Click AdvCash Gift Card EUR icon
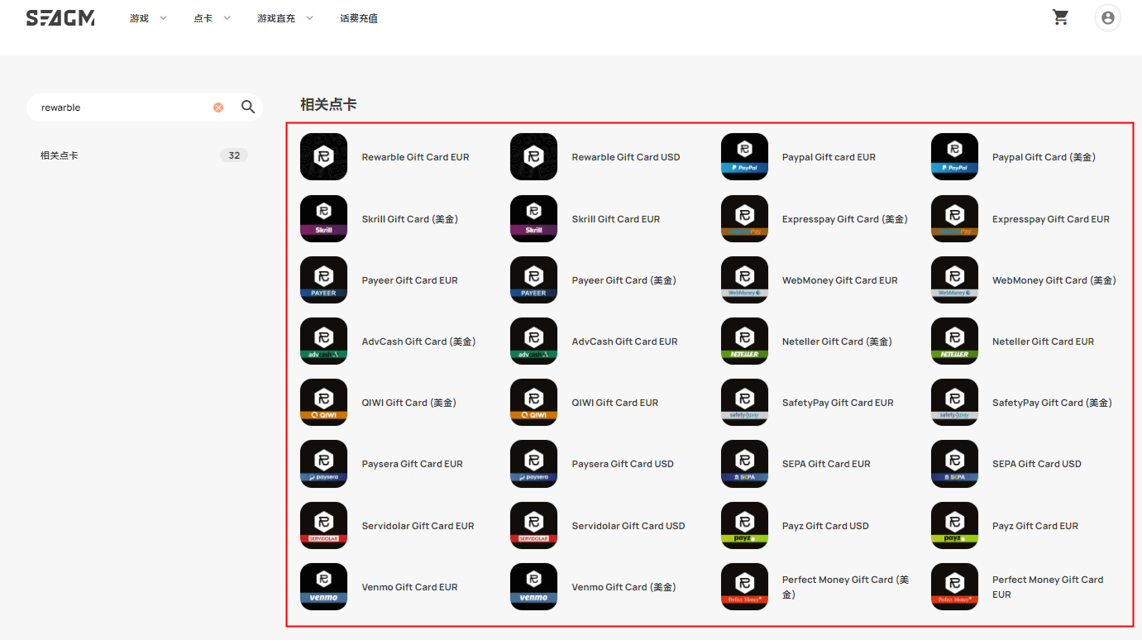 534,341
